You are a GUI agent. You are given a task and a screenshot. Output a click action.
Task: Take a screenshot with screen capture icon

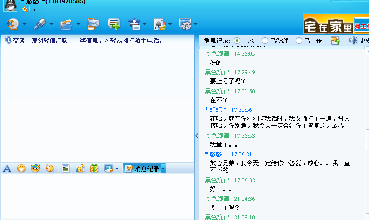click(108, 168)
